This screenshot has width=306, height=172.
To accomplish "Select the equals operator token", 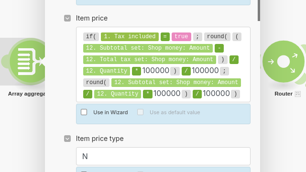I will 165,37.
